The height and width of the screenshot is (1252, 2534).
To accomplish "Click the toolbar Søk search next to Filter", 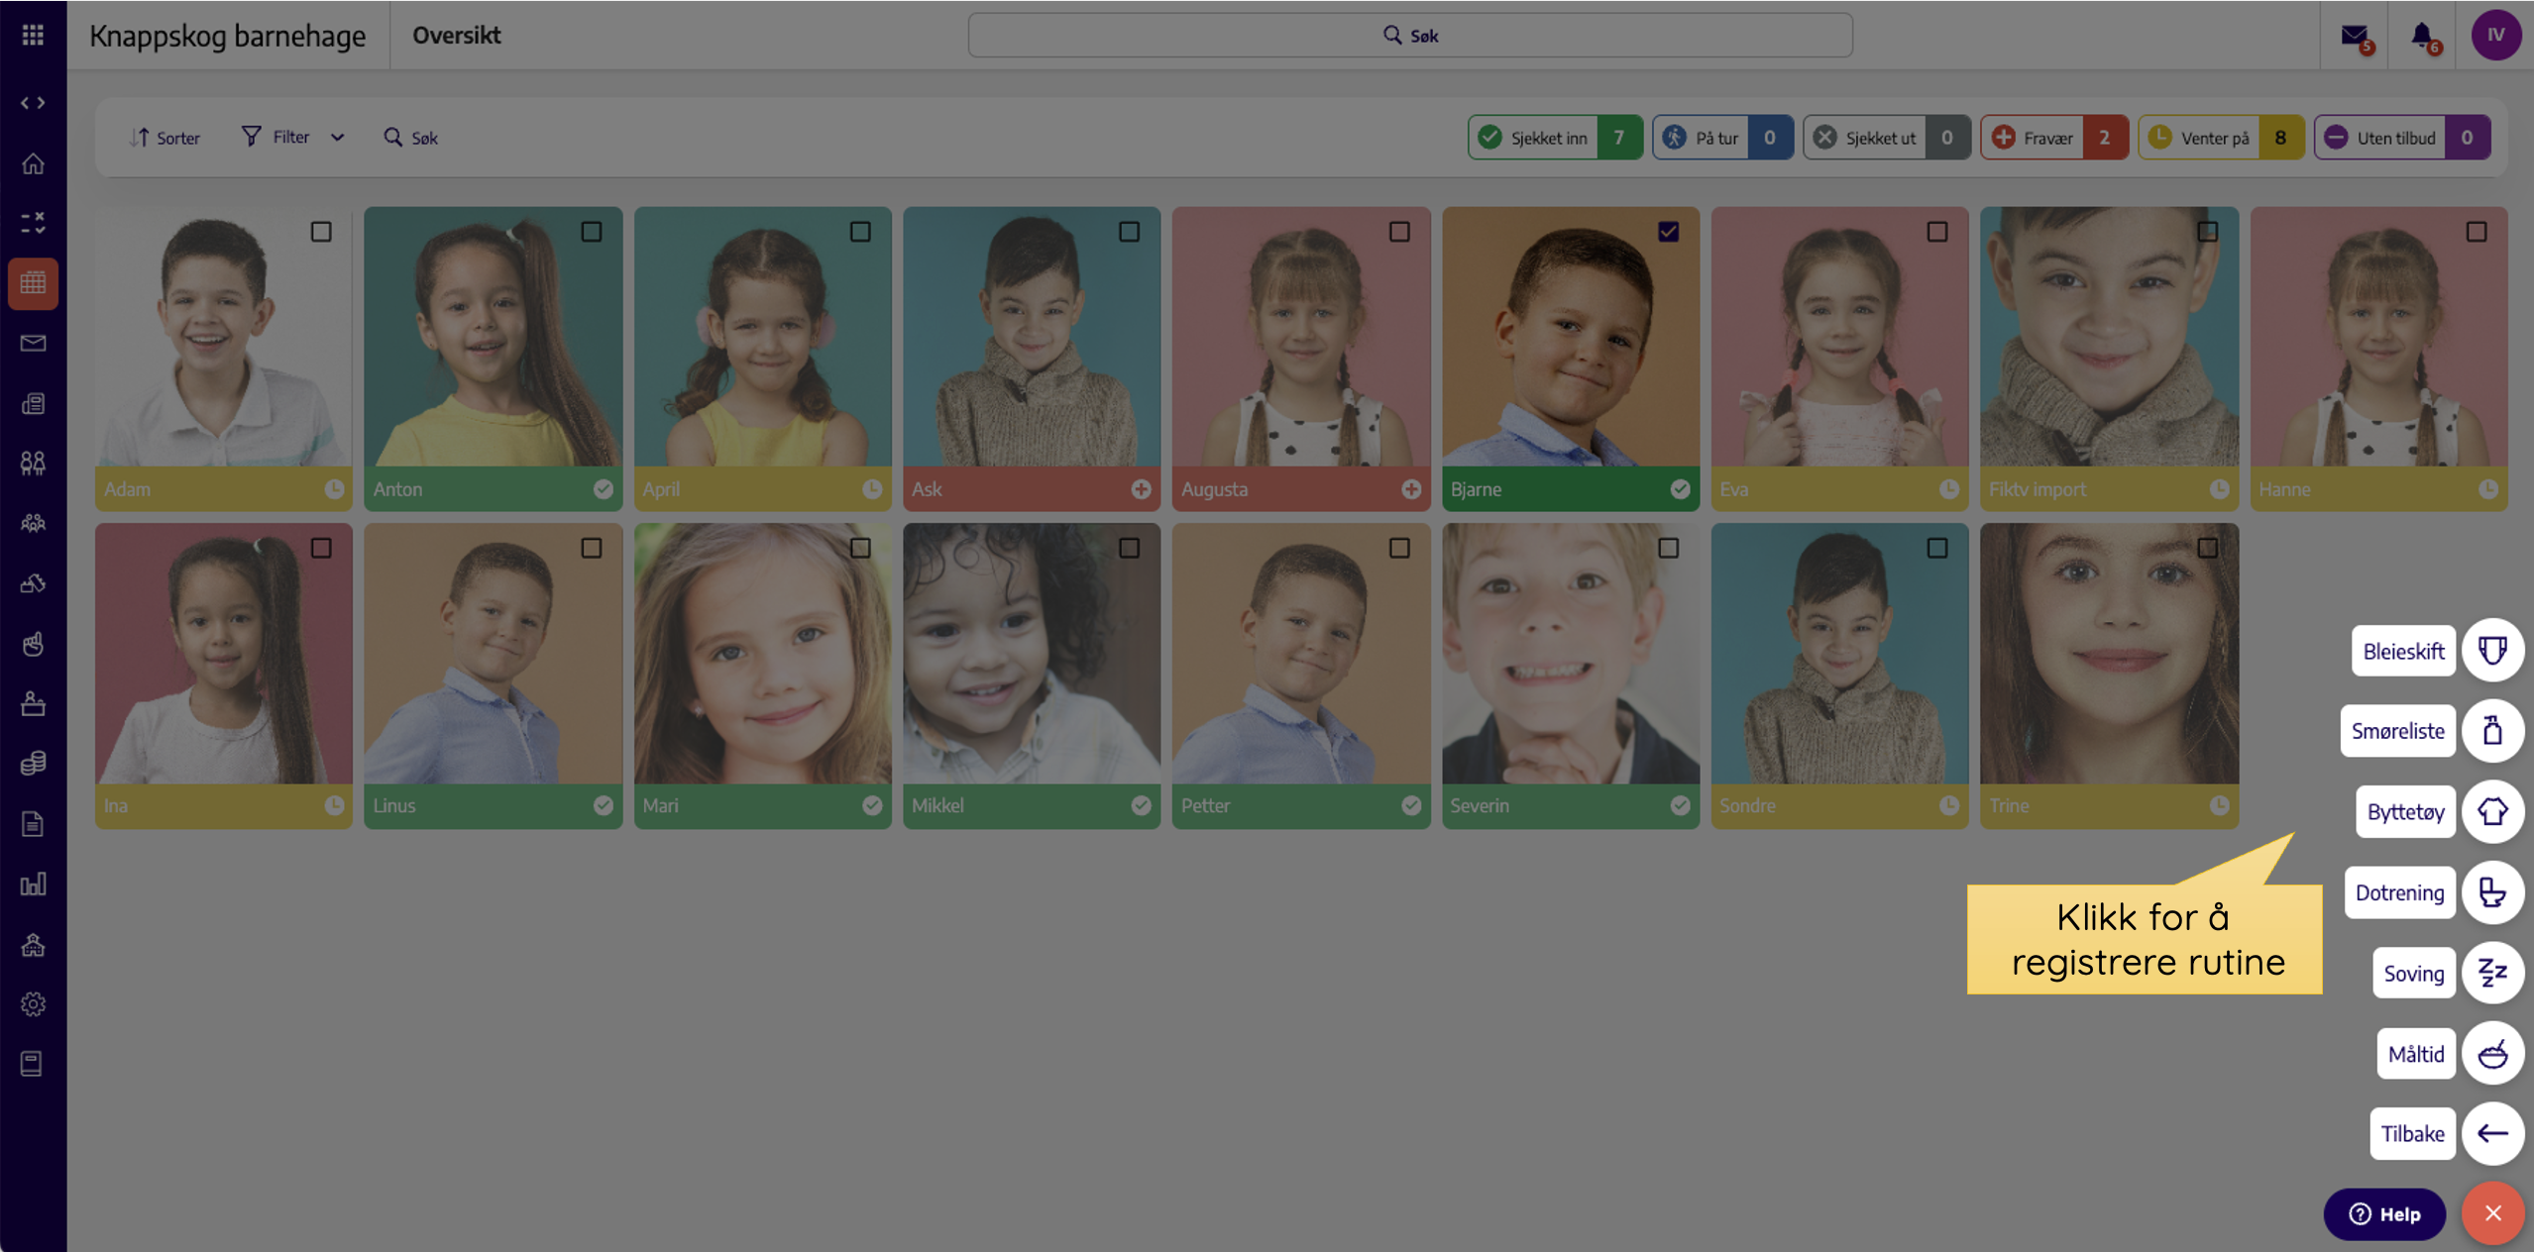I will [x=411, y=138].
